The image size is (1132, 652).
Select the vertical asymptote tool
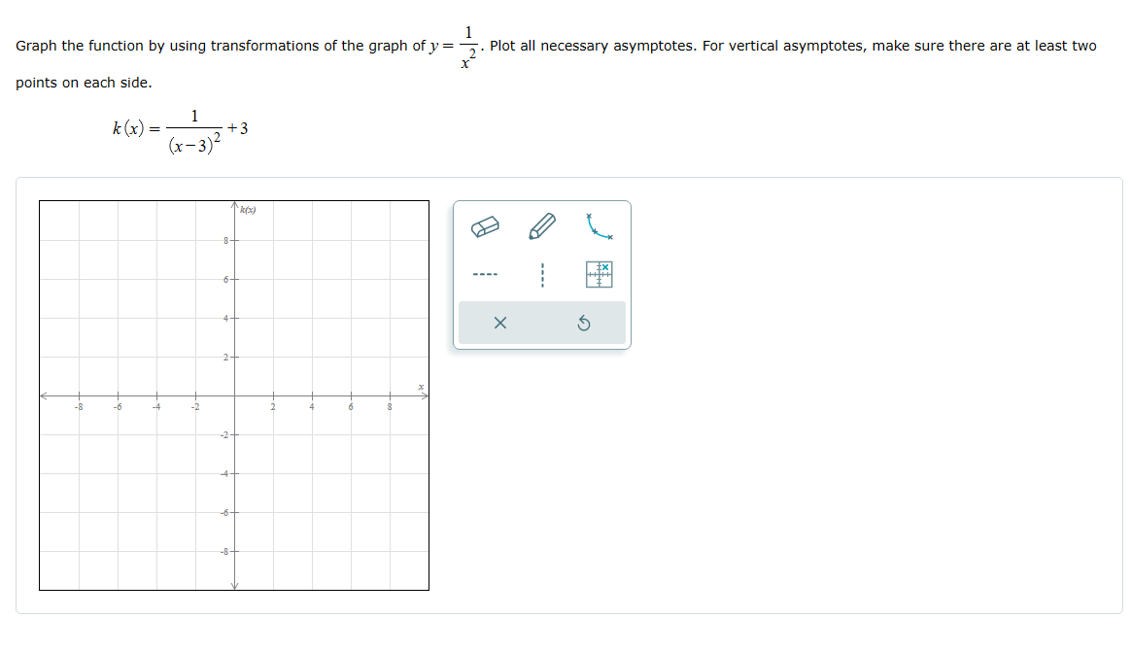541,273
